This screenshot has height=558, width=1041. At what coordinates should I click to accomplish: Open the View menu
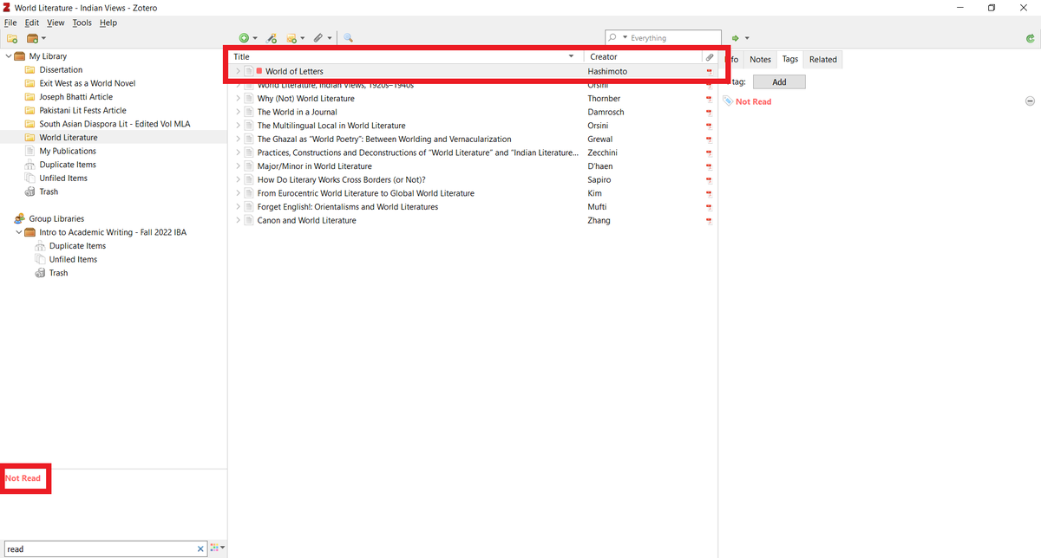click(56, 23)
